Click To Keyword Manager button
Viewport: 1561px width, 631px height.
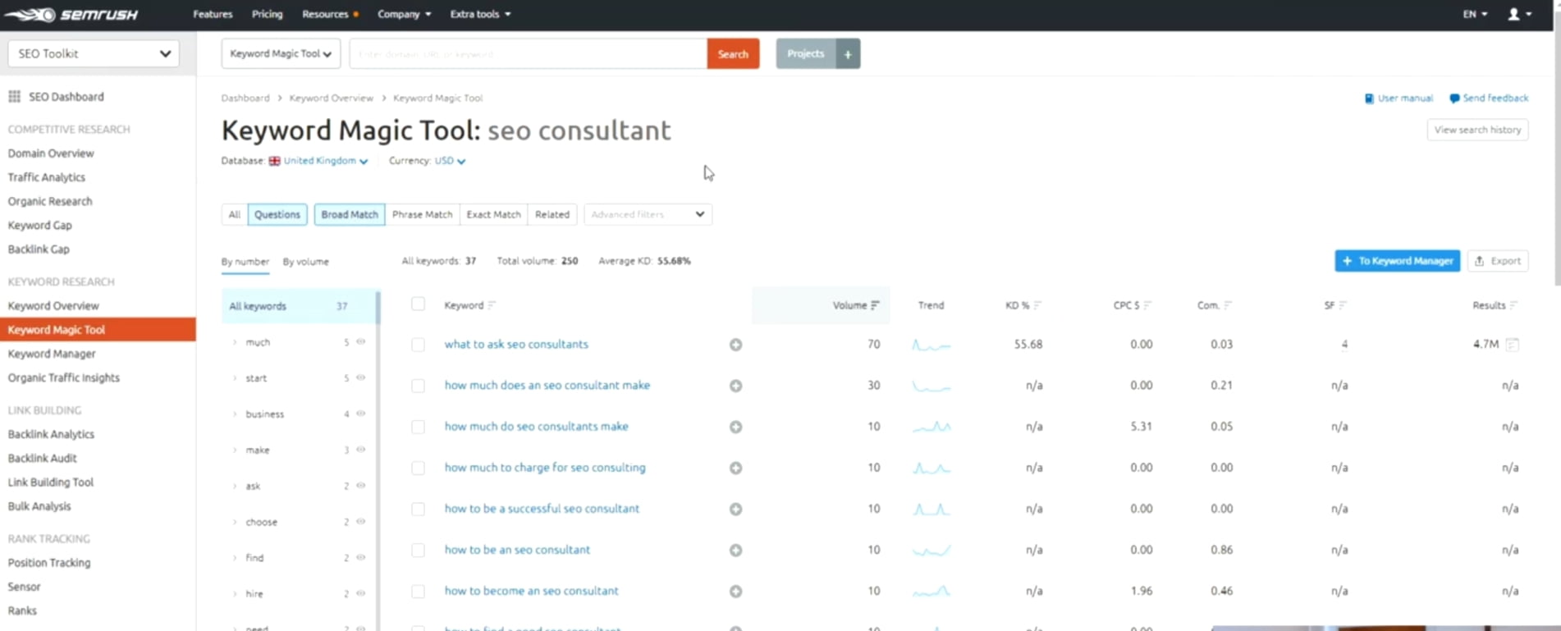(1397, 261)
